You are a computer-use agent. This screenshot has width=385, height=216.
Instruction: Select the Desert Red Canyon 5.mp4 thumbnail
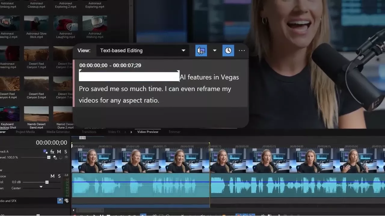click(x=36, y=84)
